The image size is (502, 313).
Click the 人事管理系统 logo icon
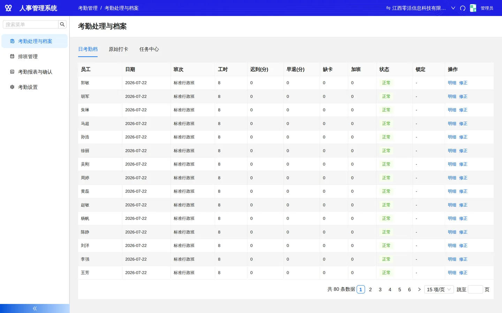[8, 8]
